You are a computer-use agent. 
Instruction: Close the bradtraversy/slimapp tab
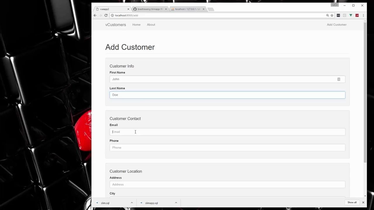click(x=166, y=9)
